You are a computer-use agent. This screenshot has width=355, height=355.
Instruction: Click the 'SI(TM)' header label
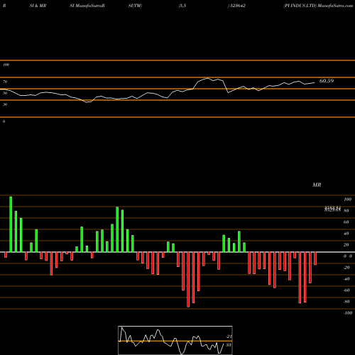click(x=135, y=6)
